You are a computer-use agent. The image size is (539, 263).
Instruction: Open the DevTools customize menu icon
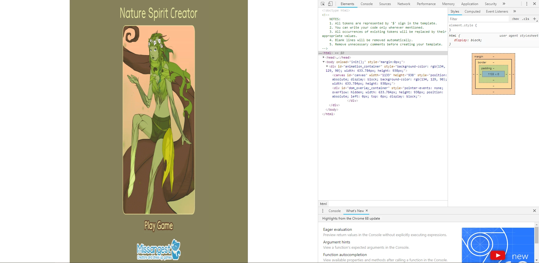(x=527, y=4)
